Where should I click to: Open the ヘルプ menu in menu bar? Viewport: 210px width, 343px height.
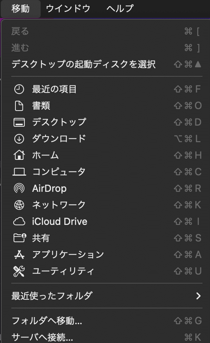[120, 9]
